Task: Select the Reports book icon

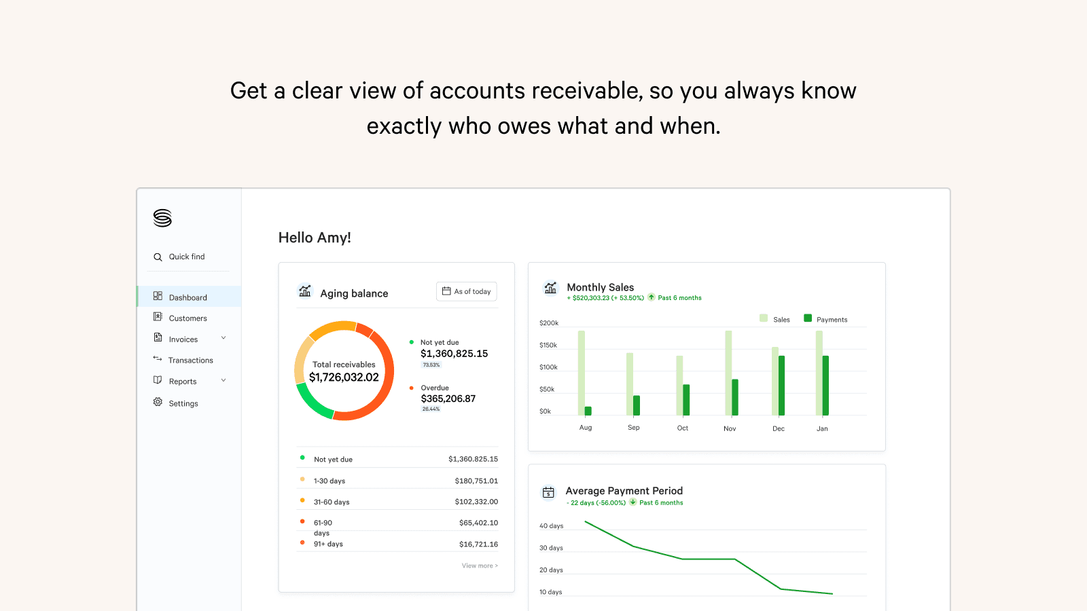Action: pos(157,381)
